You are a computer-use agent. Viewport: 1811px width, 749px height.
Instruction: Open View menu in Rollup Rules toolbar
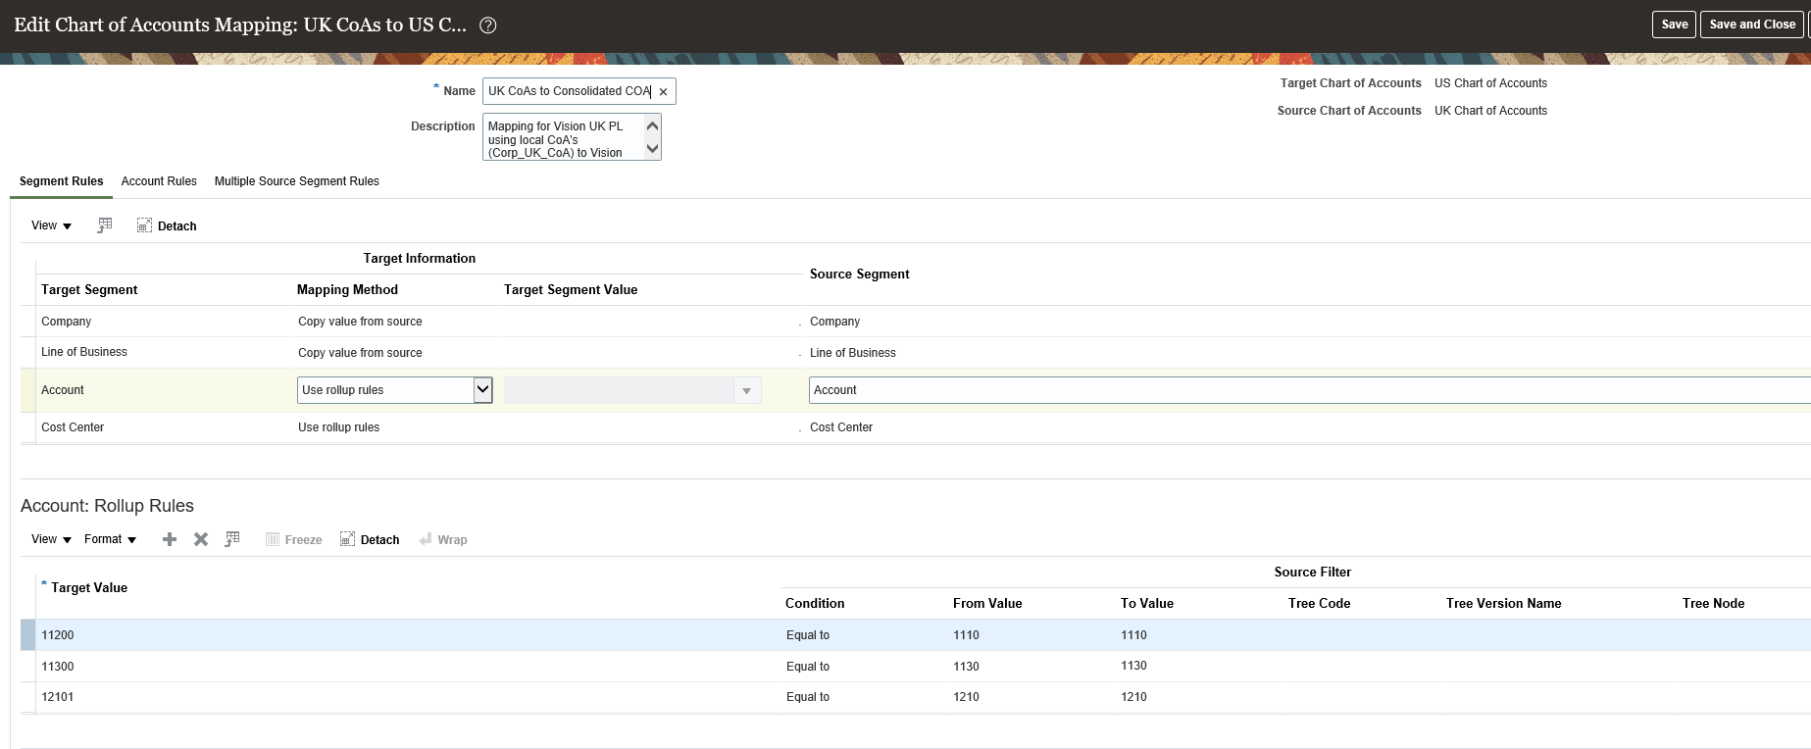[51, 539]
